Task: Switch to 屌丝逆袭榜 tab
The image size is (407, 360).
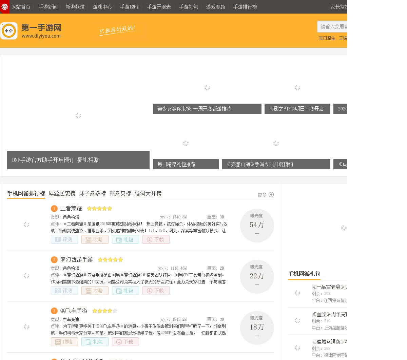Action: [x=62, y=193]
